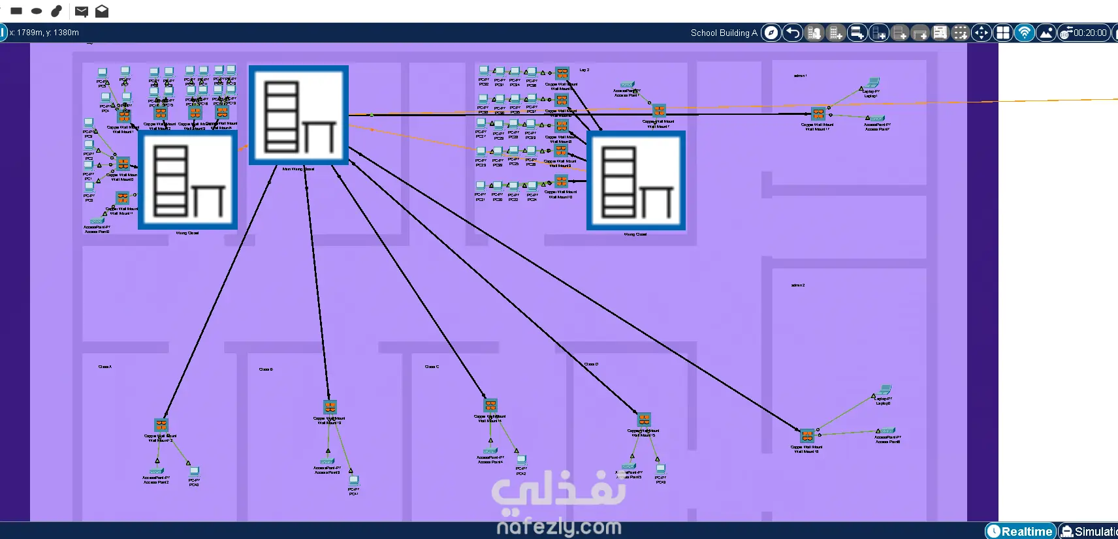Viewport: 1118px width, 539px height.
Task: Open the right Wiring Closet by Lap 2
Action: click(x=636, y=181)
